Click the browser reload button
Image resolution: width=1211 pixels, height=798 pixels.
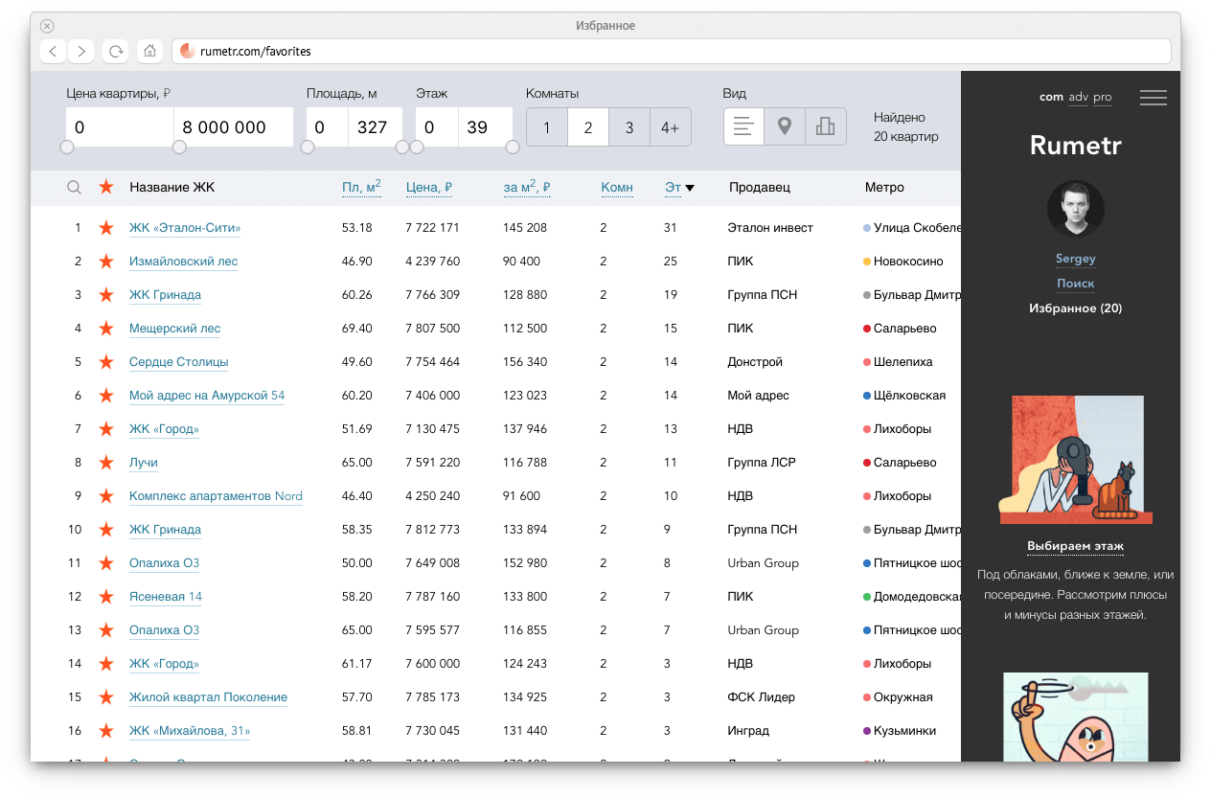point(116,51)
